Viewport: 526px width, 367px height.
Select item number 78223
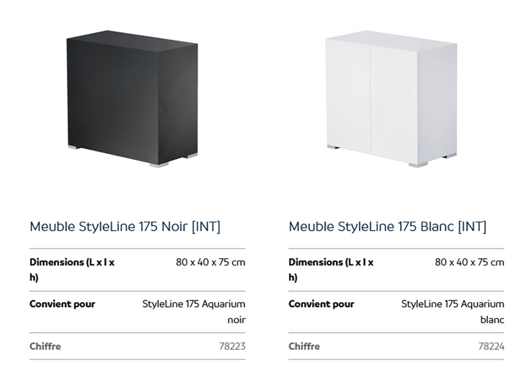pyautogui.click(x=232, y=346)
